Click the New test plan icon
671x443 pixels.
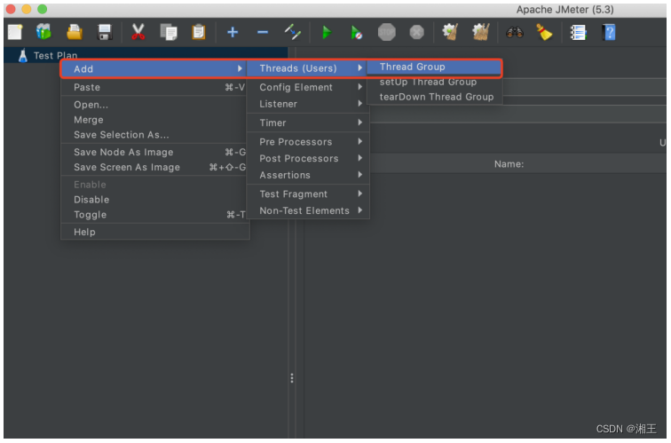click(15, 32)
